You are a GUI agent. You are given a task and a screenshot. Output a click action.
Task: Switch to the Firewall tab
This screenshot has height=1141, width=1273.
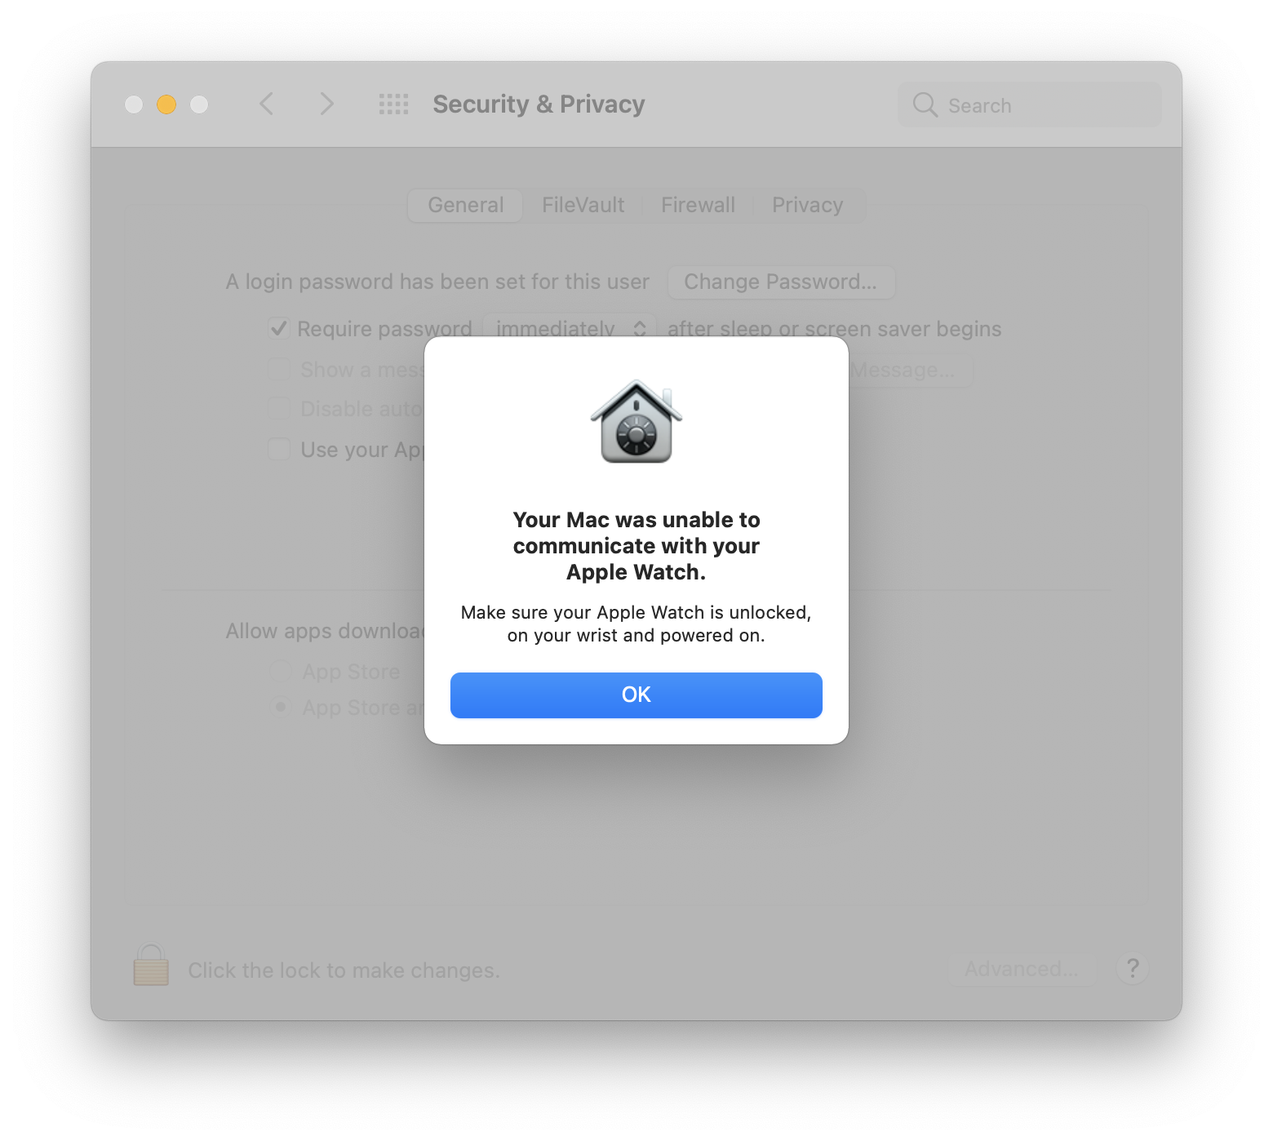click(698, 205)
